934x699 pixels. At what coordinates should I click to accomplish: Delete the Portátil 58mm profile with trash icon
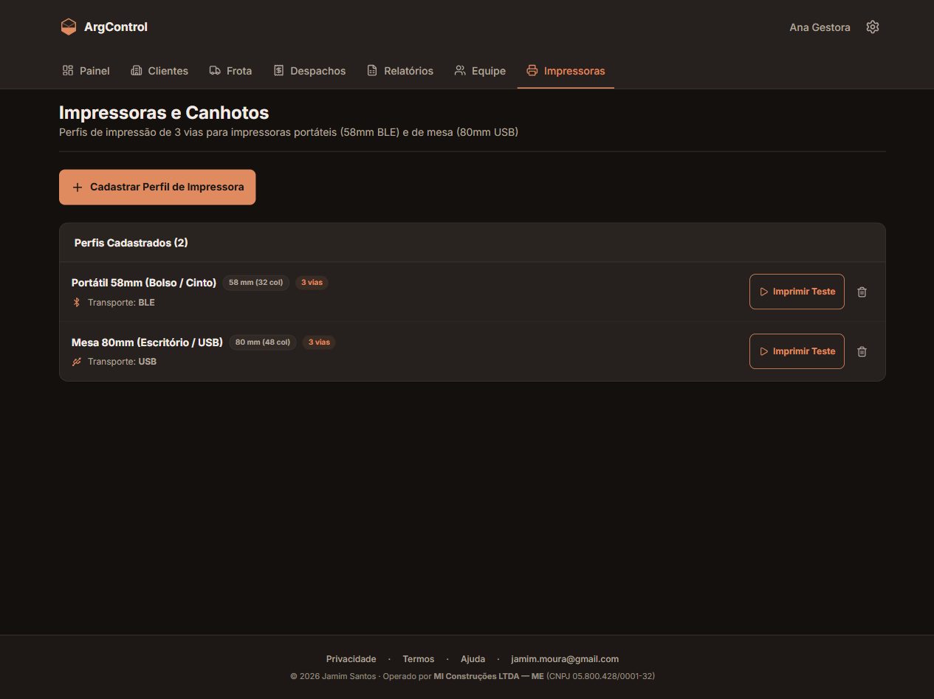pos(862,292)
